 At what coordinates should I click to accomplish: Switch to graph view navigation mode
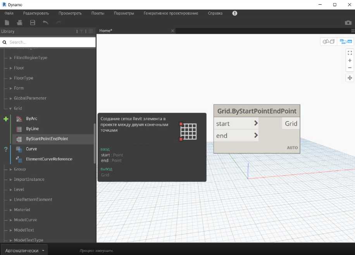pyautogui.click(x=345, y=42)
